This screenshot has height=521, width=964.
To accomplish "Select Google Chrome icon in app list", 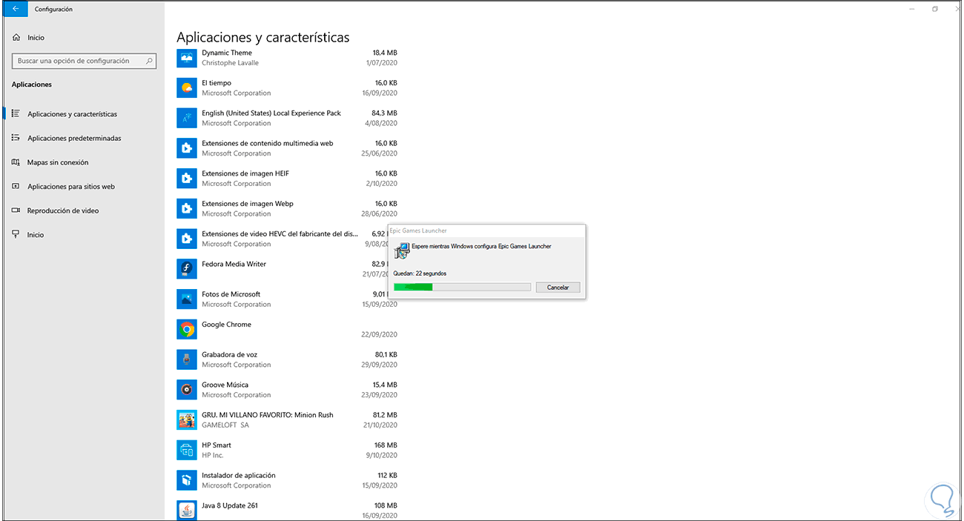I will click(x=187, y=329).
